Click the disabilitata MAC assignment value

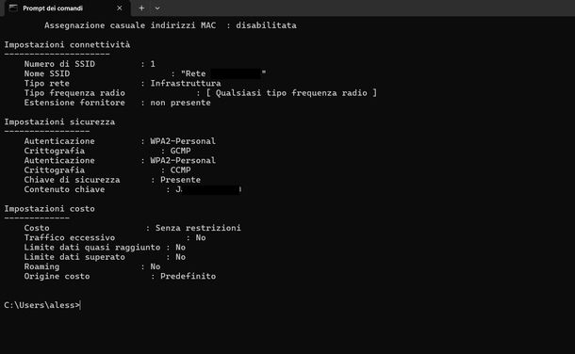266,25
